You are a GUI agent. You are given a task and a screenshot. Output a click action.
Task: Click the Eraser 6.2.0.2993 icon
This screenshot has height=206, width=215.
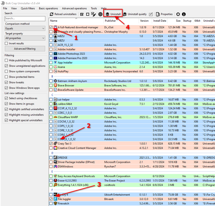(x=56, y=180)
